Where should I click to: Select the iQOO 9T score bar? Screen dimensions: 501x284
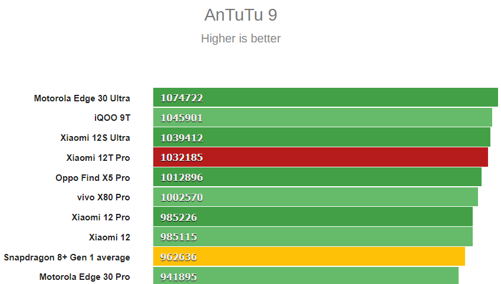click(x=323, y=117)
